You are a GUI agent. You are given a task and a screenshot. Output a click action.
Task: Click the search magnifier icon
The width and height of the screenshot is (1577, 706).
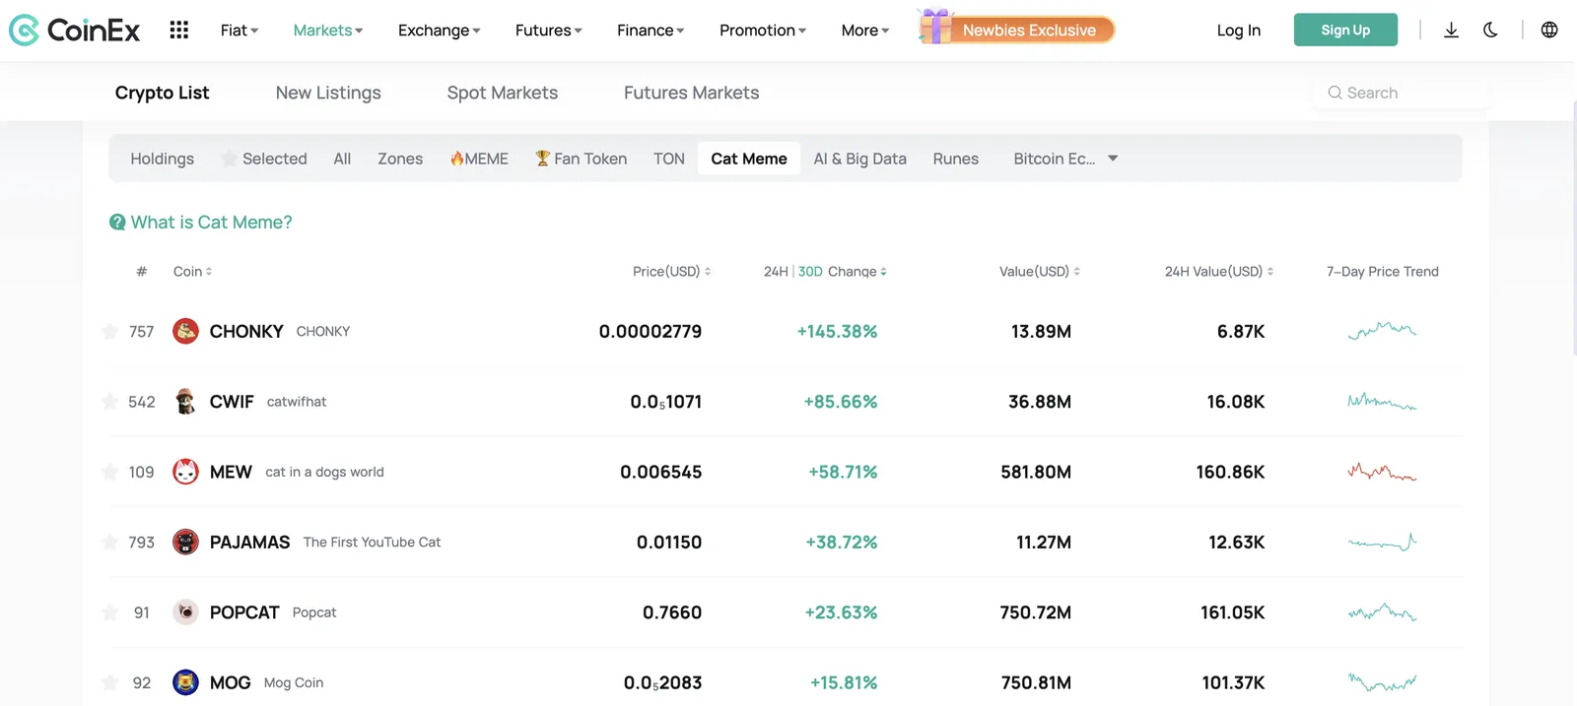click(1335, 93)
